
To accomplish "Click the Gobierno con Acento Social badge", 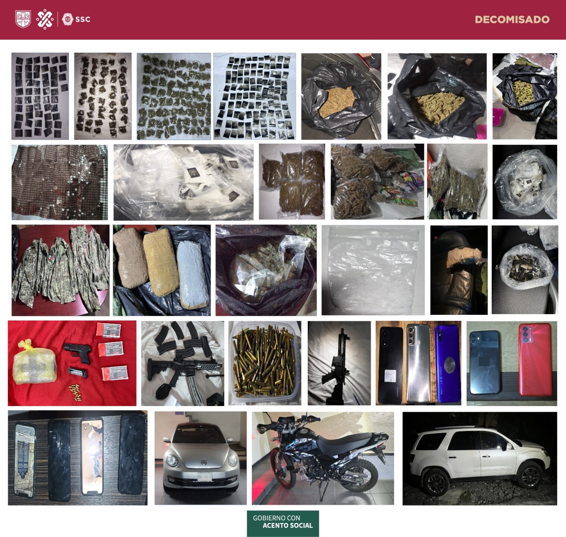I will coord(283,523).
